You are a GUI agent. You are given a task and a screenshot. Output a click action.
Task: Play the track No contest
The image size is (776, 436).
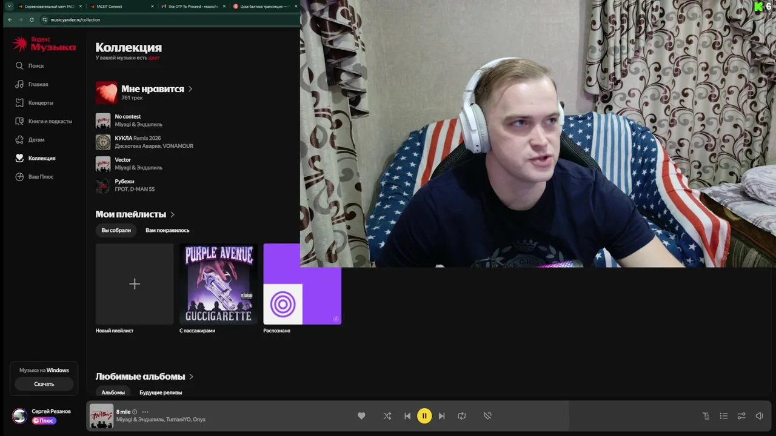pos(127,116)
